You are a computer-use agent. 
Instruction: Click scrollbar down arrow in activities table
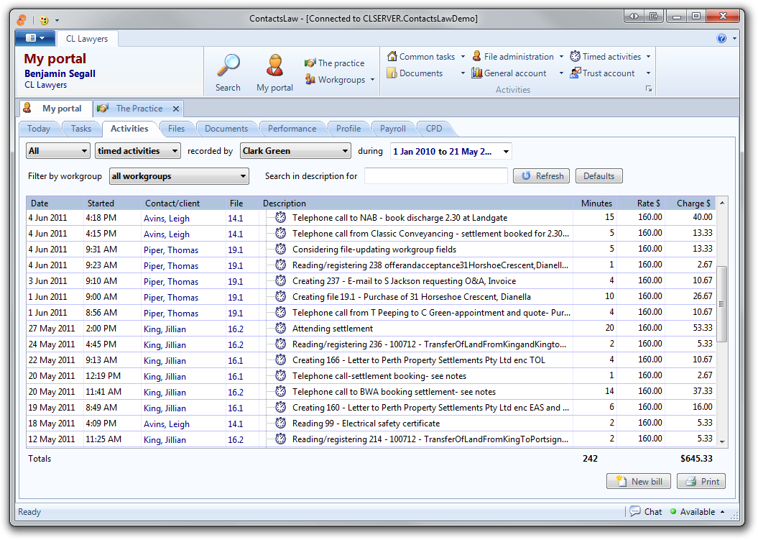coord(722,441)
